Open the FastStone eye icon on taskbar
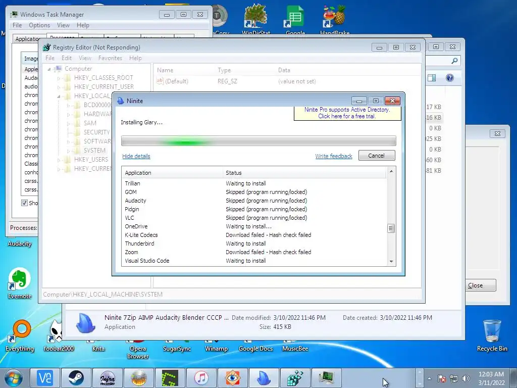The image size is (517, 388). [232, 378]
